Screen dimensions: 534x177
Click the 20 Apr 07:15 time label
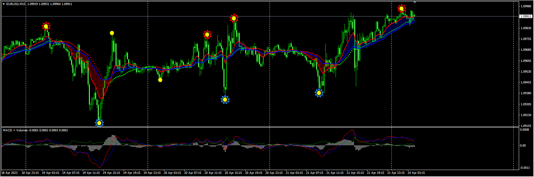[x=193, y=173]
